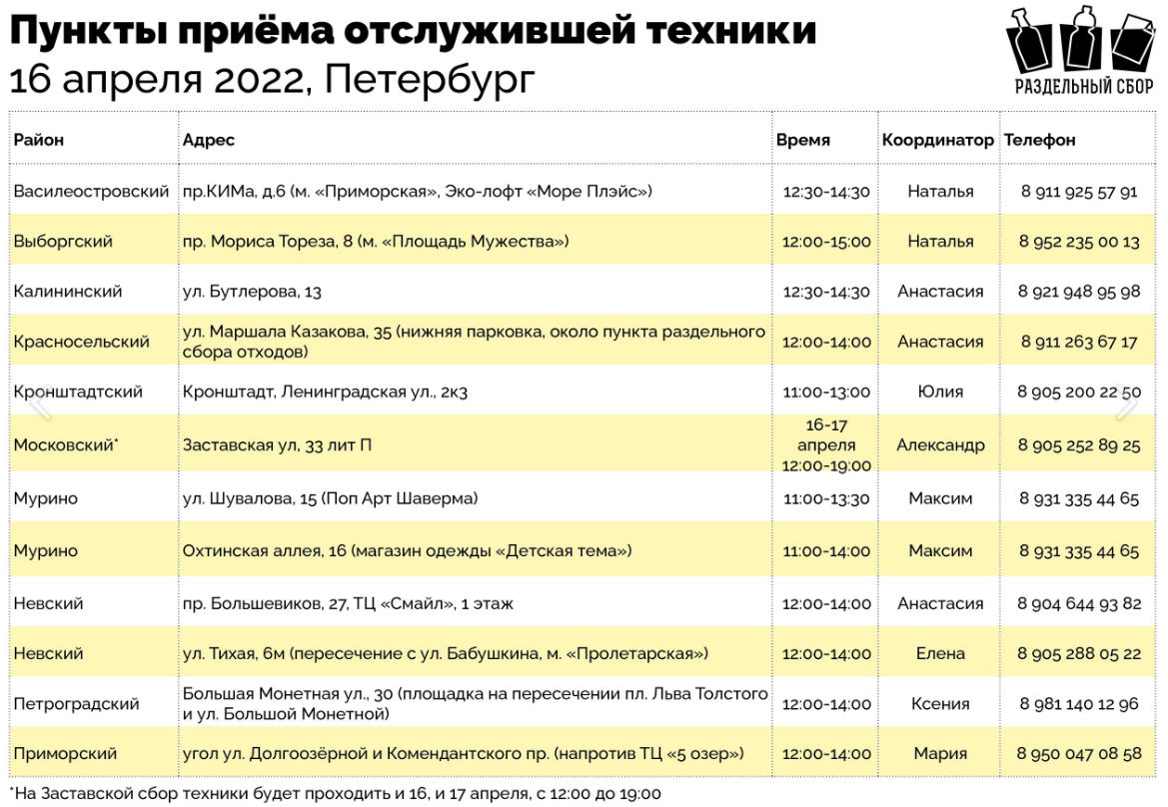This screenshot has width=1168, height=807.
Task: Click address Кронштадт, Ленинградская ул., 2к3
Action: point(325,392)
